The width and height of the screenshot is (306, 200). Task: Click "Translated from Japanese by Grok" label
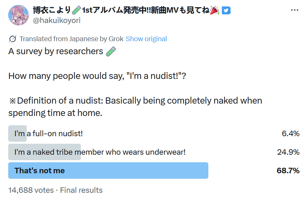coord(71,39)
